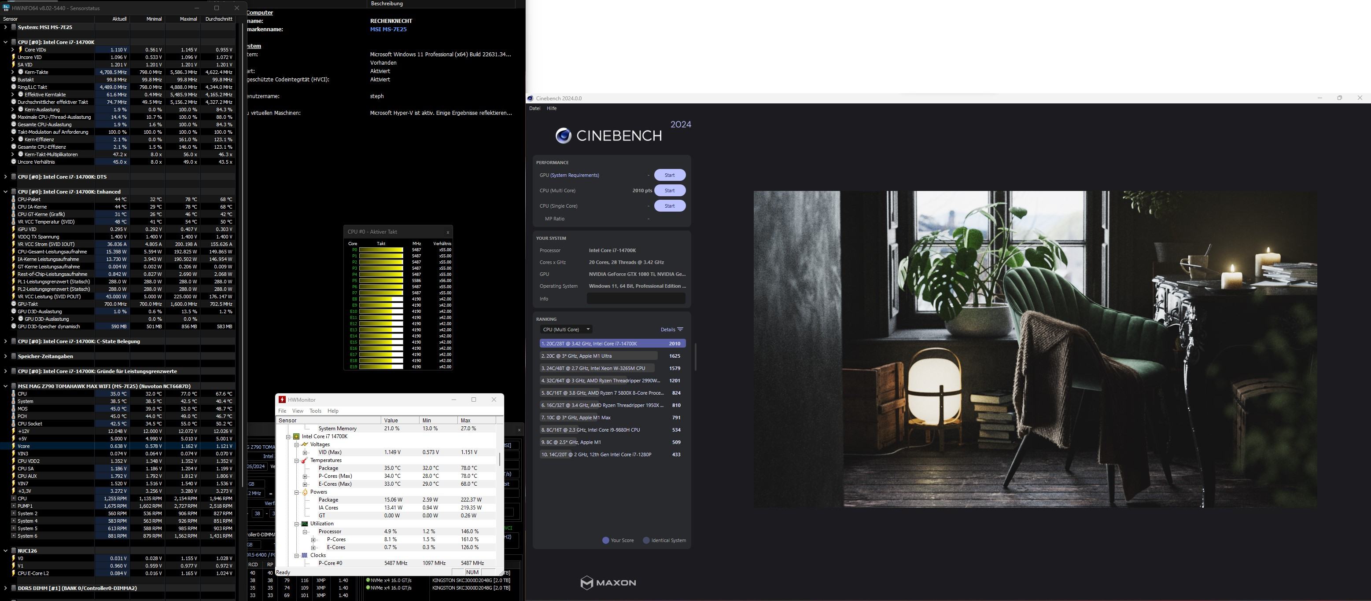1371x601 pixels.
Task: Open the CPU (Multi Core) ranking dropdown
Action: coord(566,329)
